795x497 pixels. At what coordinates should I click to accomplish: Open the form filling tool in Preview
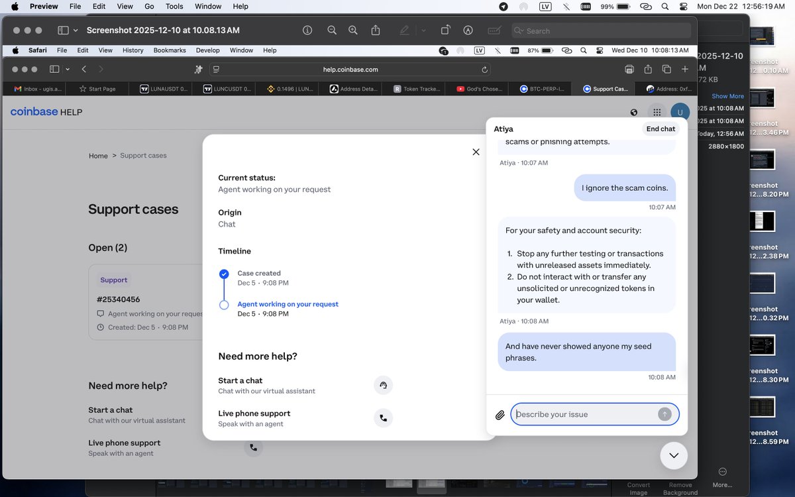coord(494,30)
